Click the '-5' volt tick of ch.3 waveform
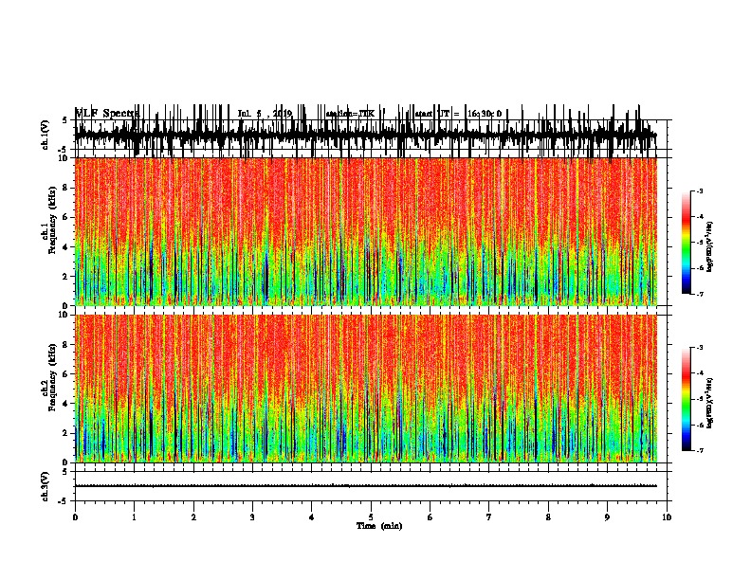The height and width of the screenshot is (580, 751). pyautogui.click(x=63, y=501)
